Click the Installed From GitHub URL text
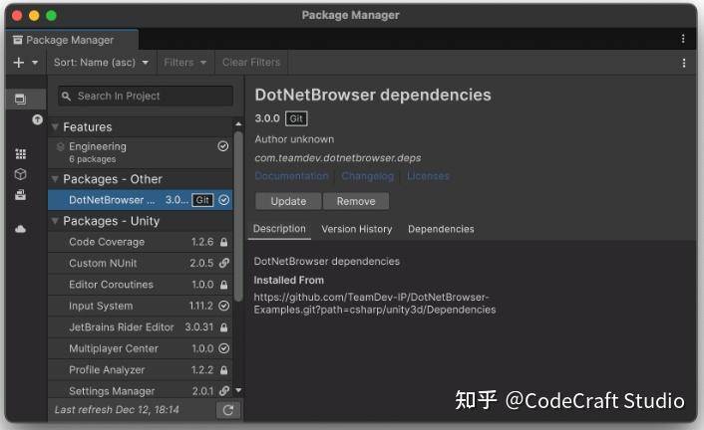Screen dimensions: 704x430 point(375,304)
